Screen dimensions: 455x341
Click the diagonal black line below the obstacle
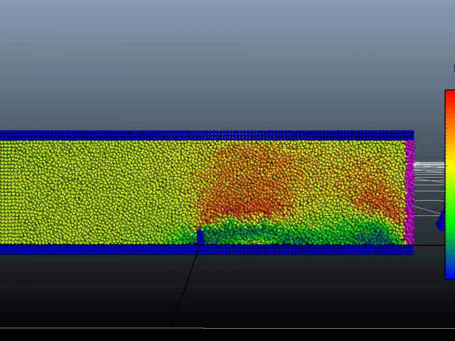(186, 288)
